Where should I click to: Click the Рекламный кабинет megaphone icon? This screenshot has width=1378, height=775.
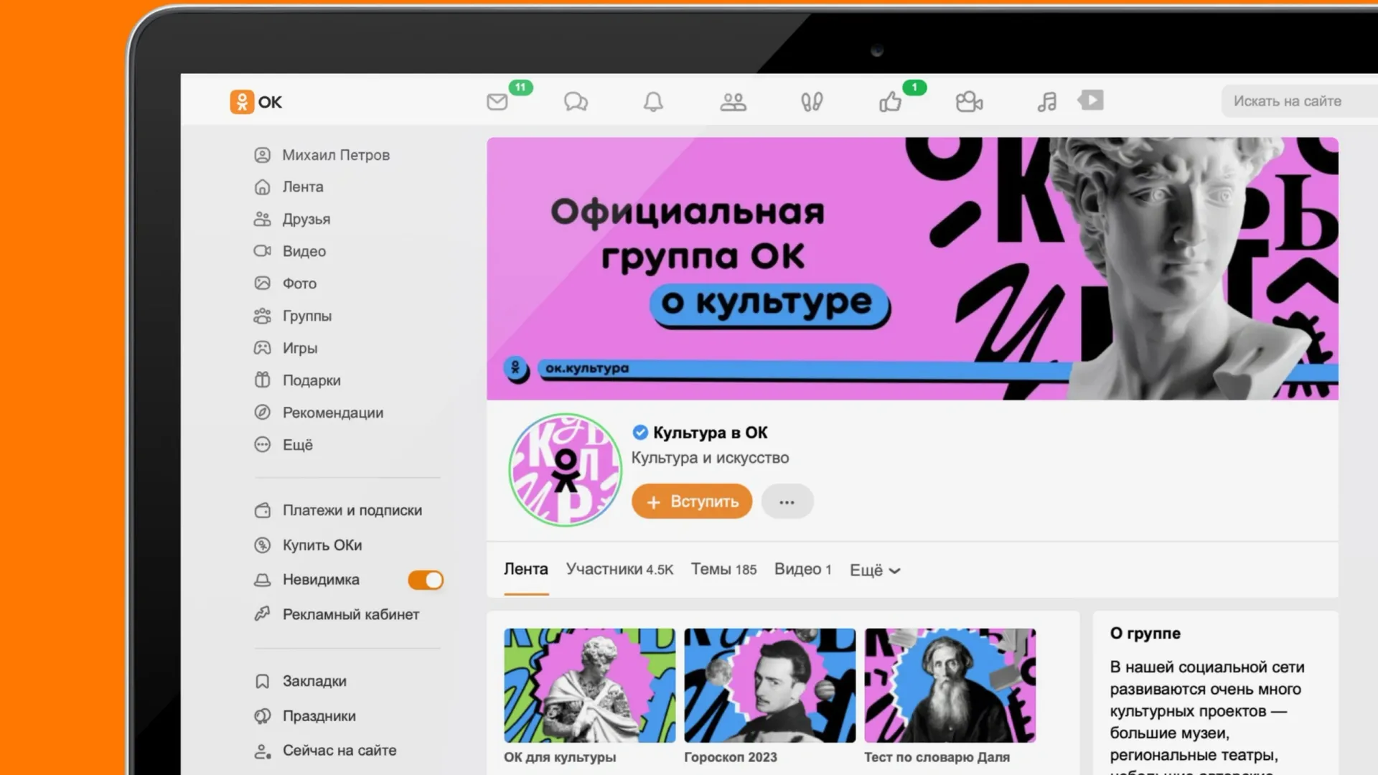tap(263, 614)
